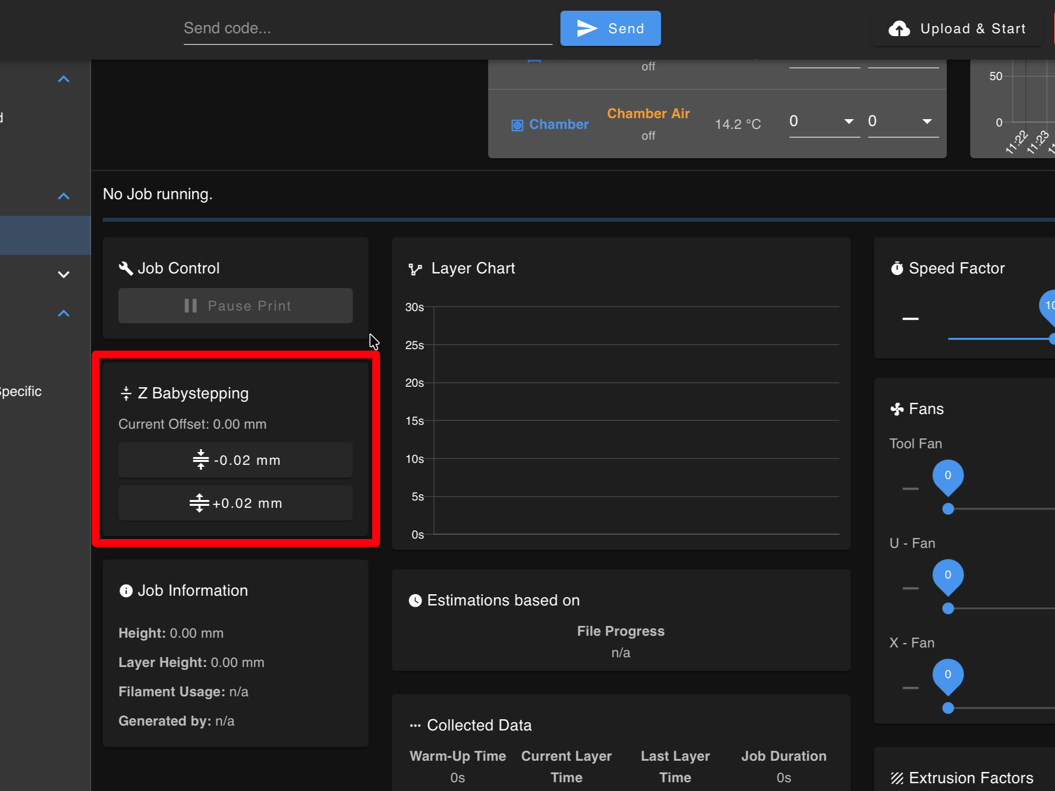The height and width of the screenshot is (791, 1055).
Task: Select the highlighted sidebar menu item
Action: (45, 235)
